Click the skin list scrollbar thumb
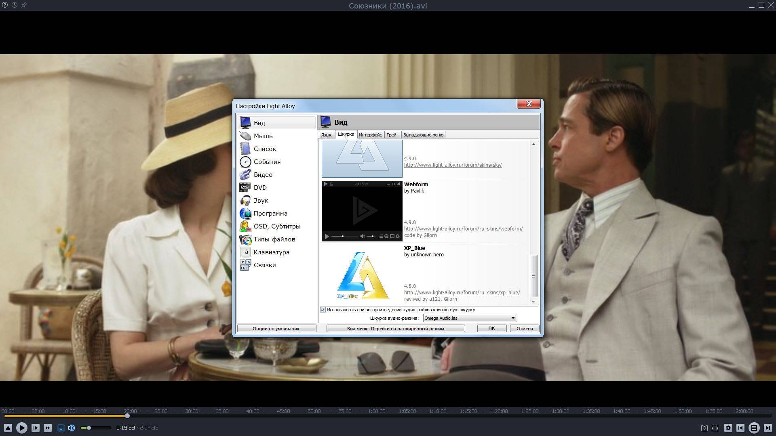Screen dimensions: 776x436 pos(533,276)
